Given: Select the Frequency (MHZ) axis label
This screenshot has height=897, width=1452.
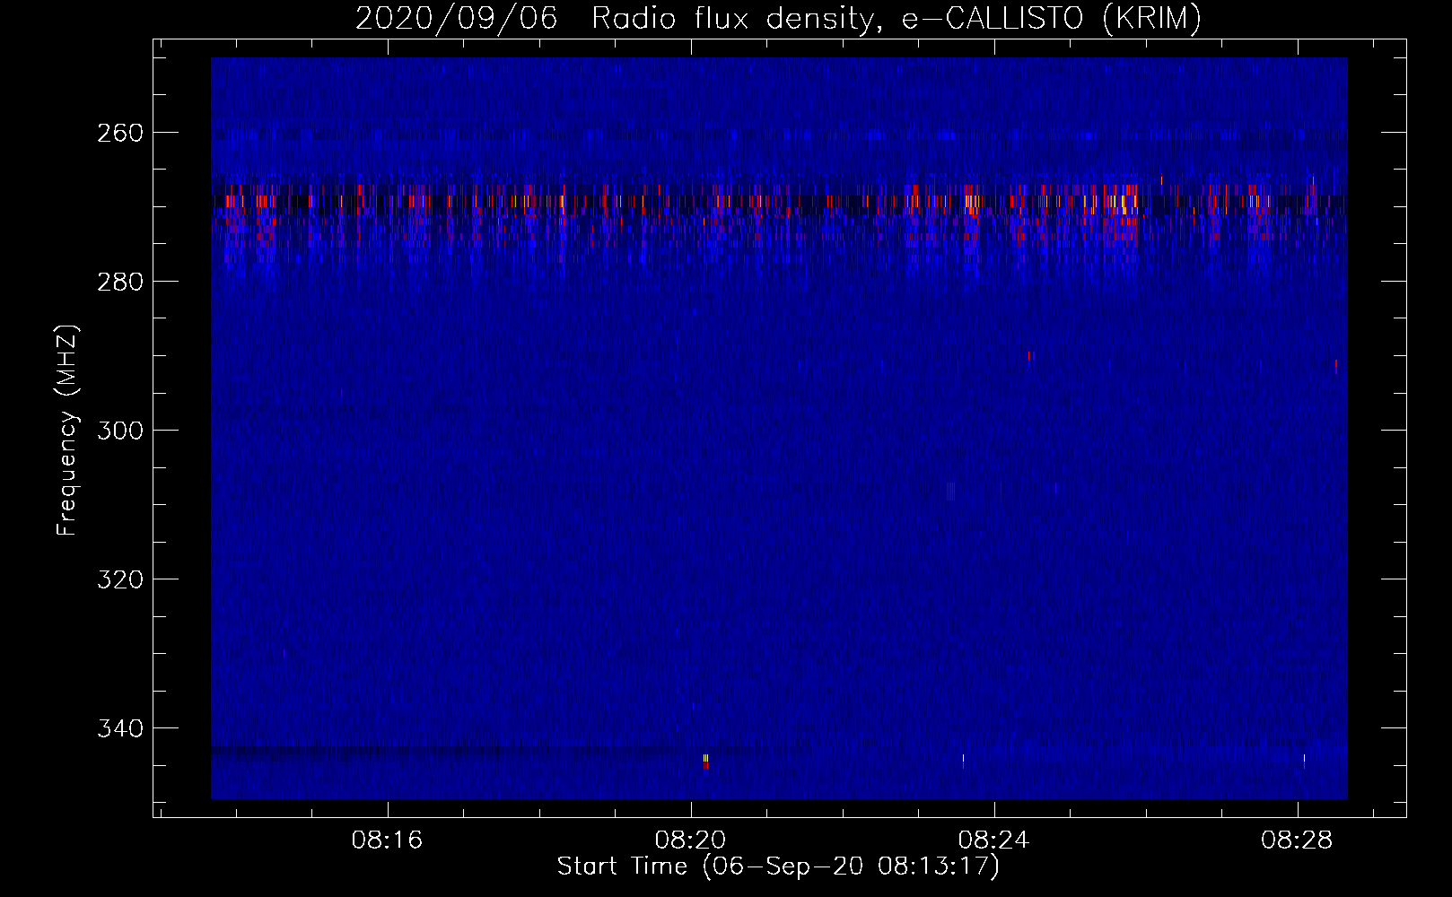Looking at the screenshot, I should click(68, 430).
